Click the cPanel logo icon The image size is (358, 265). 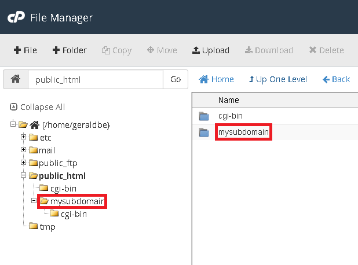click(16, 17)
